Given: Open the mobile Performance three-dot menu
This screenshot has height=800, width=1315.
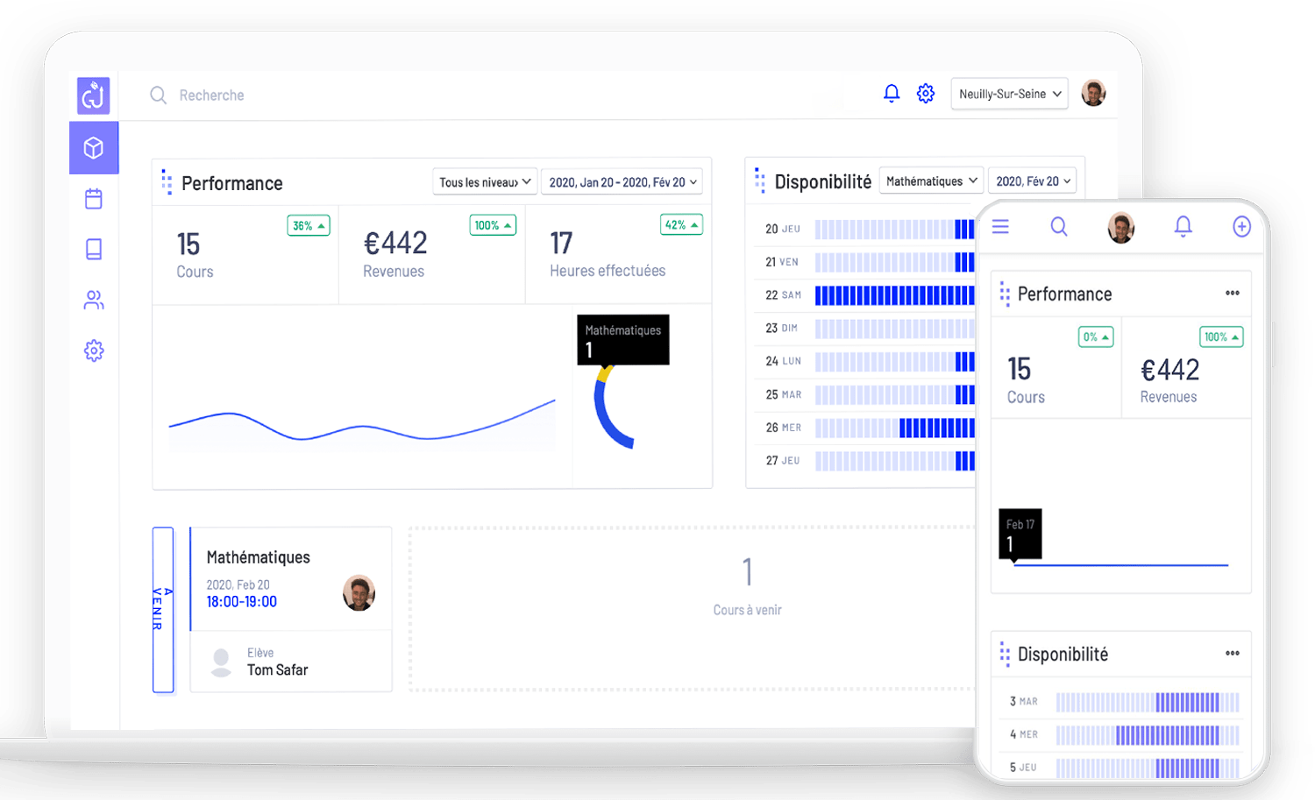Looking at the screenshot, I should [x=1232, y=294].
